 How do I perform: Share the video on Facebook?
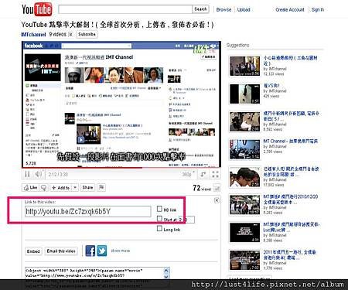pos(90,251)
